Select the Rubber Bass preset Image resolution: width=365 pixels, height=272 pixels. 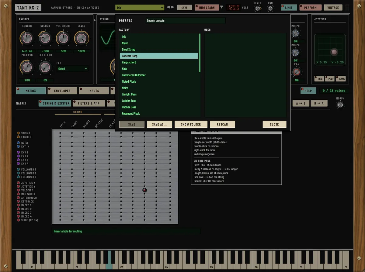tap(159, 107)
